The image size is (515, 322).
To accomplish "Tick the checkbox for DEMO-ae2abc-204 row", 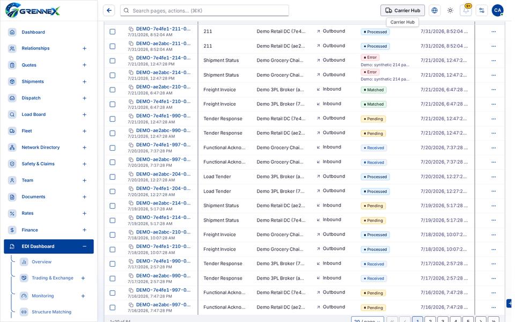I will click(112, 177).
